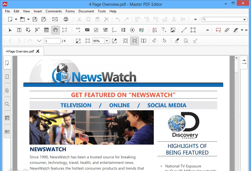Open the Attachments panel in sidebar
251x171 pixels.
(x=7, y=90)
